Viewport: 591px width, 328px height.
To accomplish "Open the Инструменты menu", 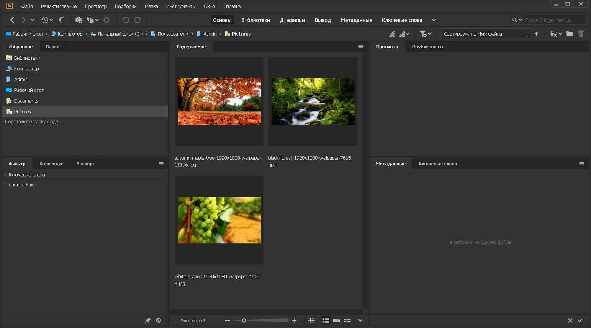I will 181,6.
